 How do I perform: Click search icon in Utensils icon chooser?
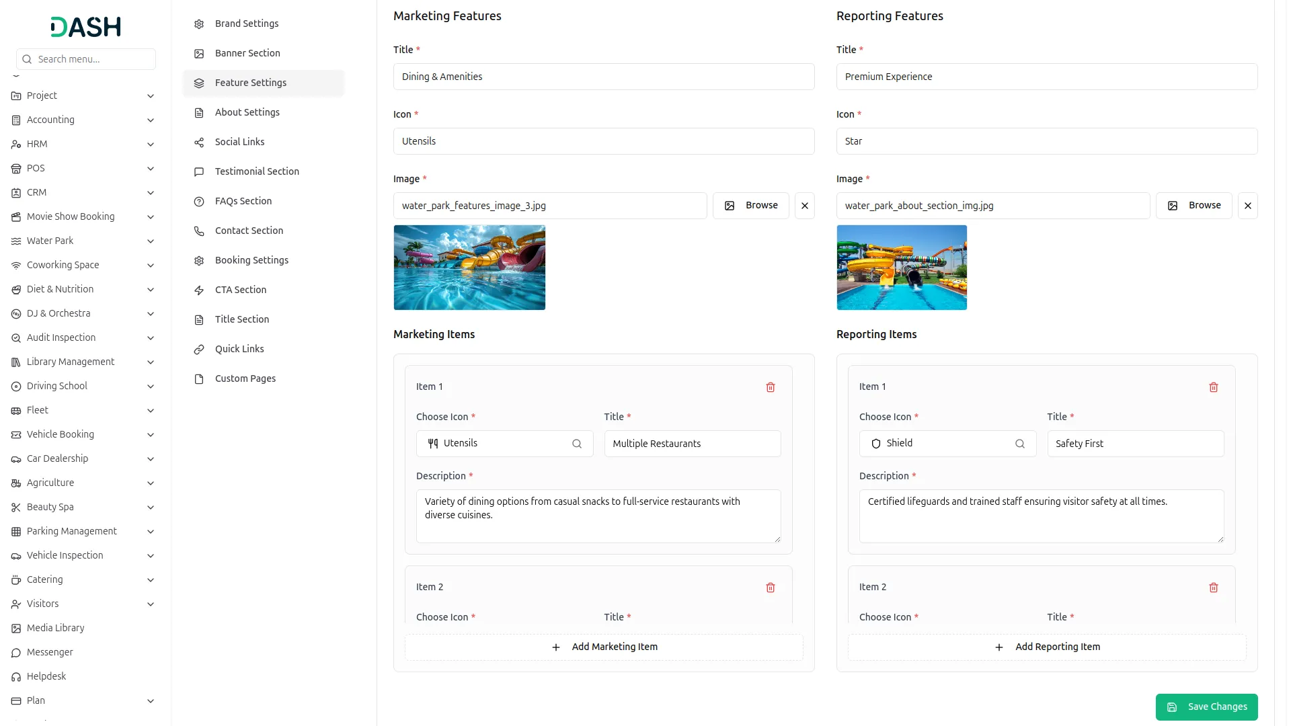577,444
